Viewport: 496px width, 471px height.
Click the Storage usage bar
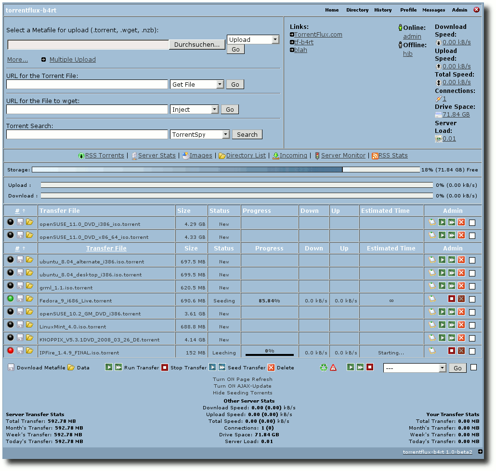[226, 170]
